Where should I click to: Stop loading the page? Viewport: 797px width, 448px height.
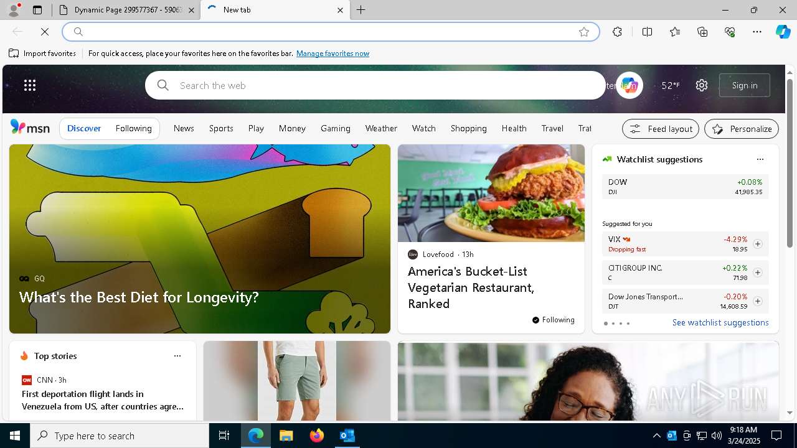point(45,32)
